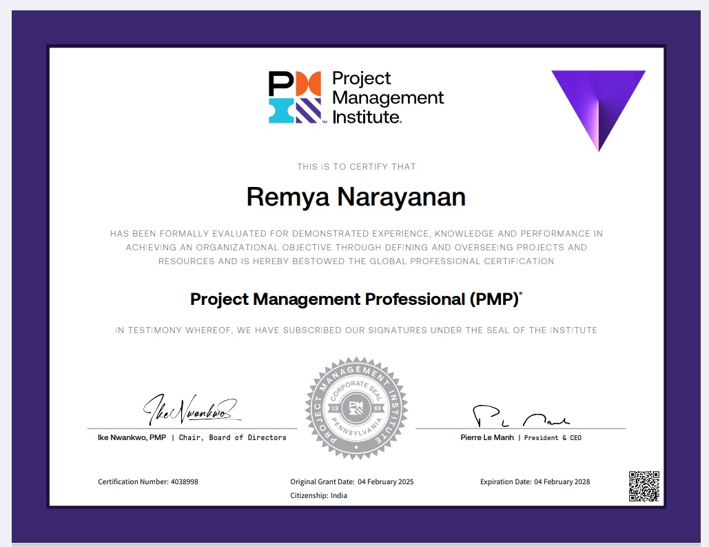The width and height of the screenshot is (709, 547).
Task: Click Original Grant Date: 04 February 2025
Action: [352, 481]
